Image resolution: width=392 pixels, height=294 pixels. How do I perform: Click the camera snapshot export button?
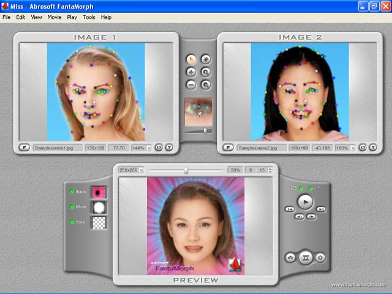click(x=290, y=257)
